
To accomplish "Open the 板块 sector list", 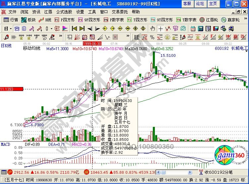I will coord(29,20).
